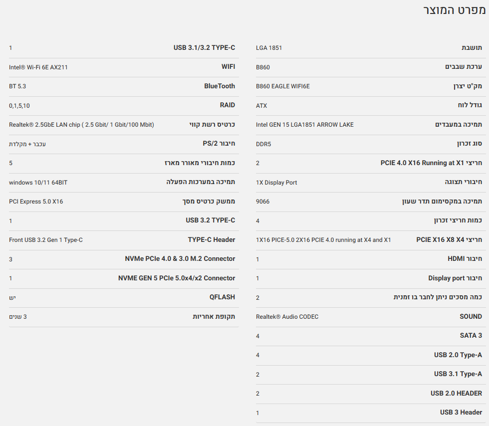Click the Realtek 2.5GbE LAN chip text

pos(81,125)
